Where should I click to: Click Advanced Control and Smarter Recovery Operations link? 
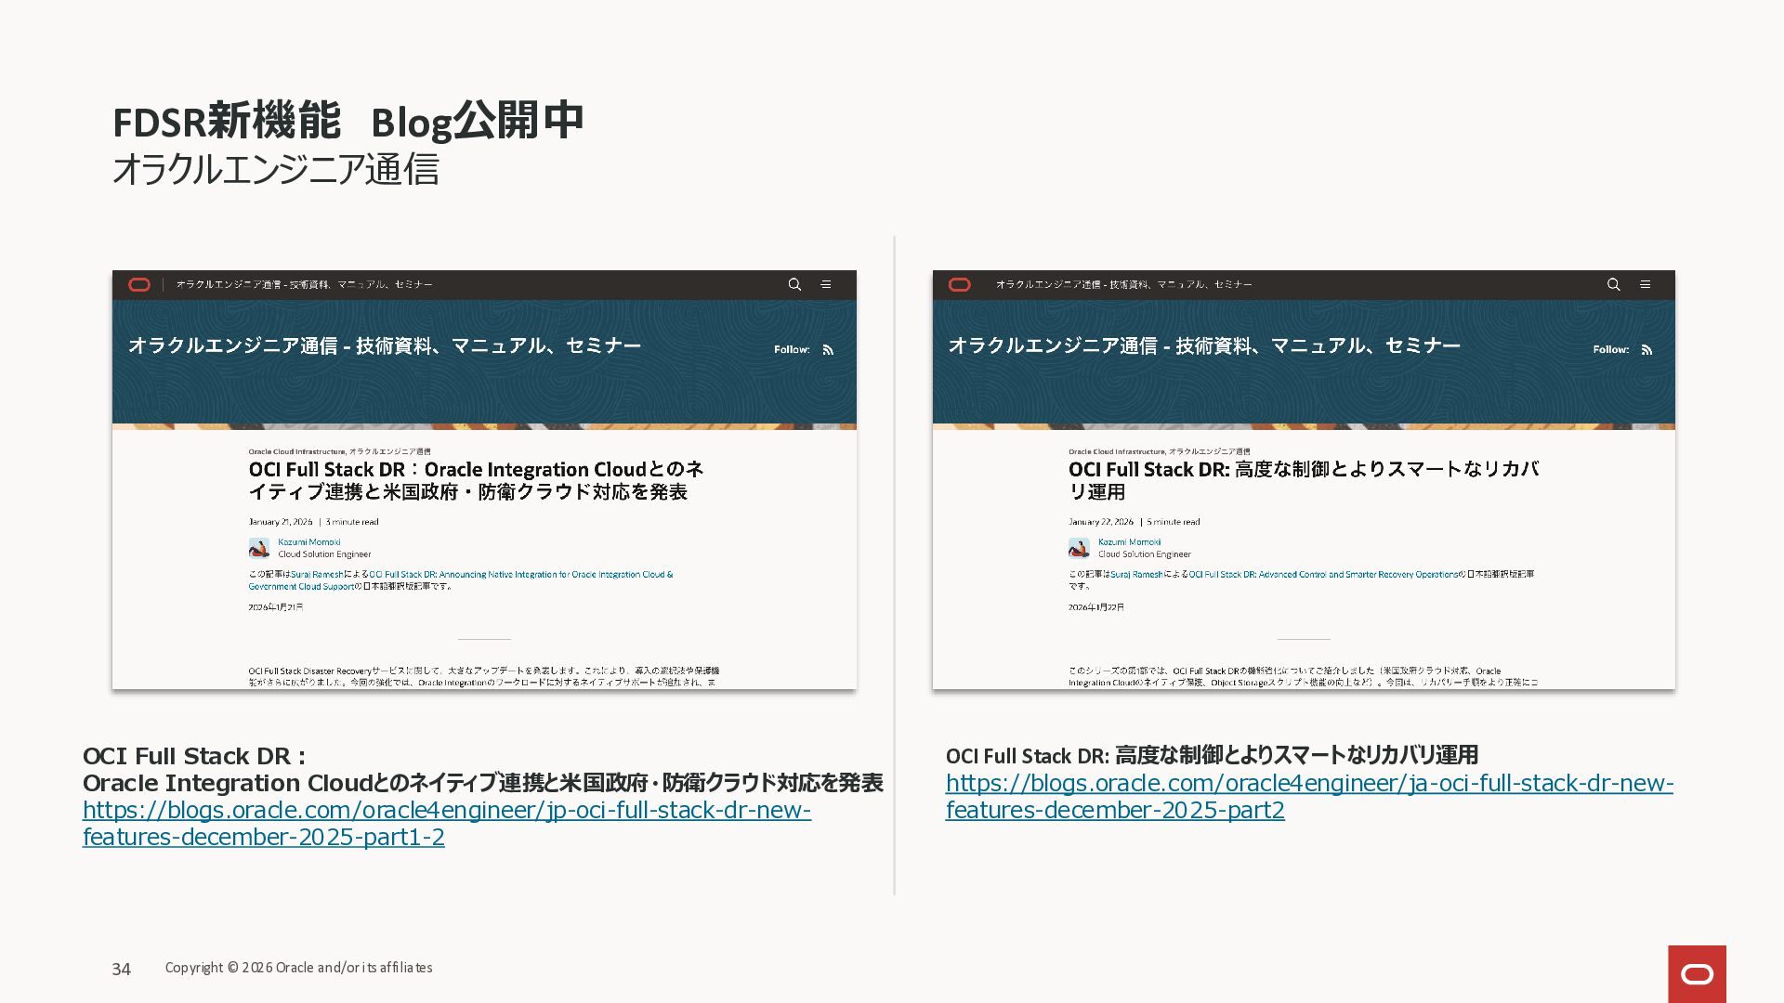coord(1323,575)
